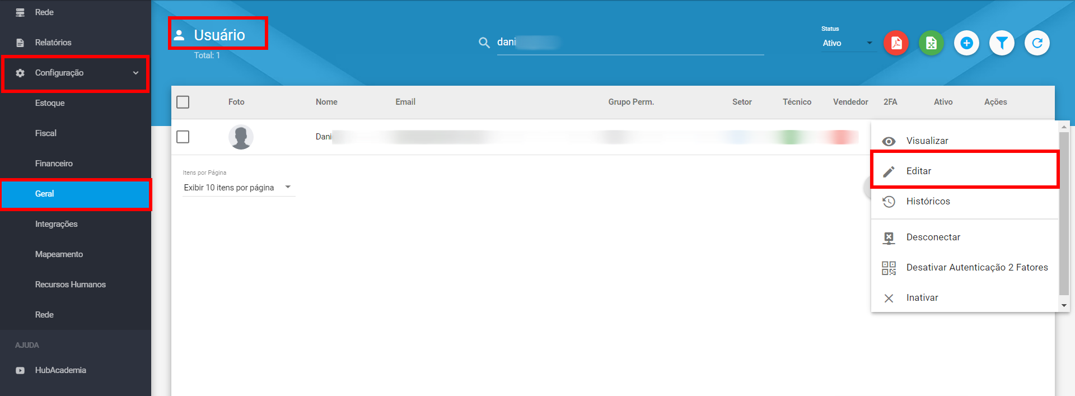The height and width of the screenshot is (396, 1075).
Task: Sort by the Nome column header
Action: (x=326, y=102)
